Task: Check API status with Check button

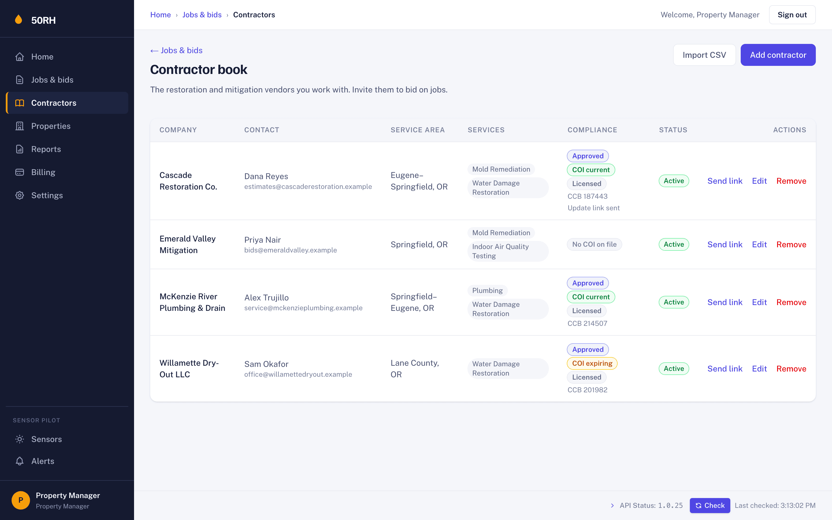Action: click(x=710, y=506)
